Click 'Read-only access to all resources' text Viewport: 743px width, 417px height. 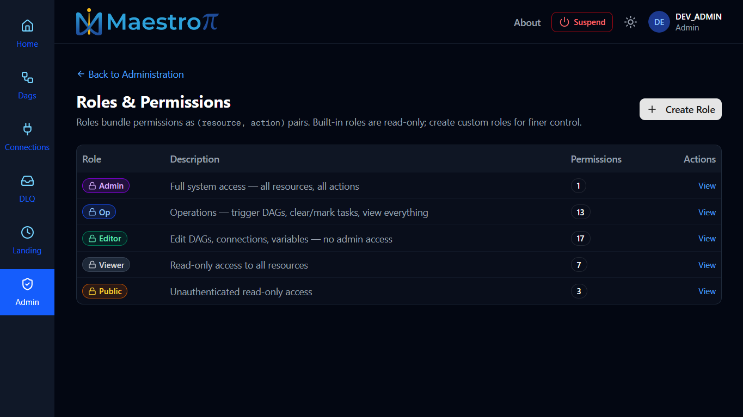coord(239,265)
